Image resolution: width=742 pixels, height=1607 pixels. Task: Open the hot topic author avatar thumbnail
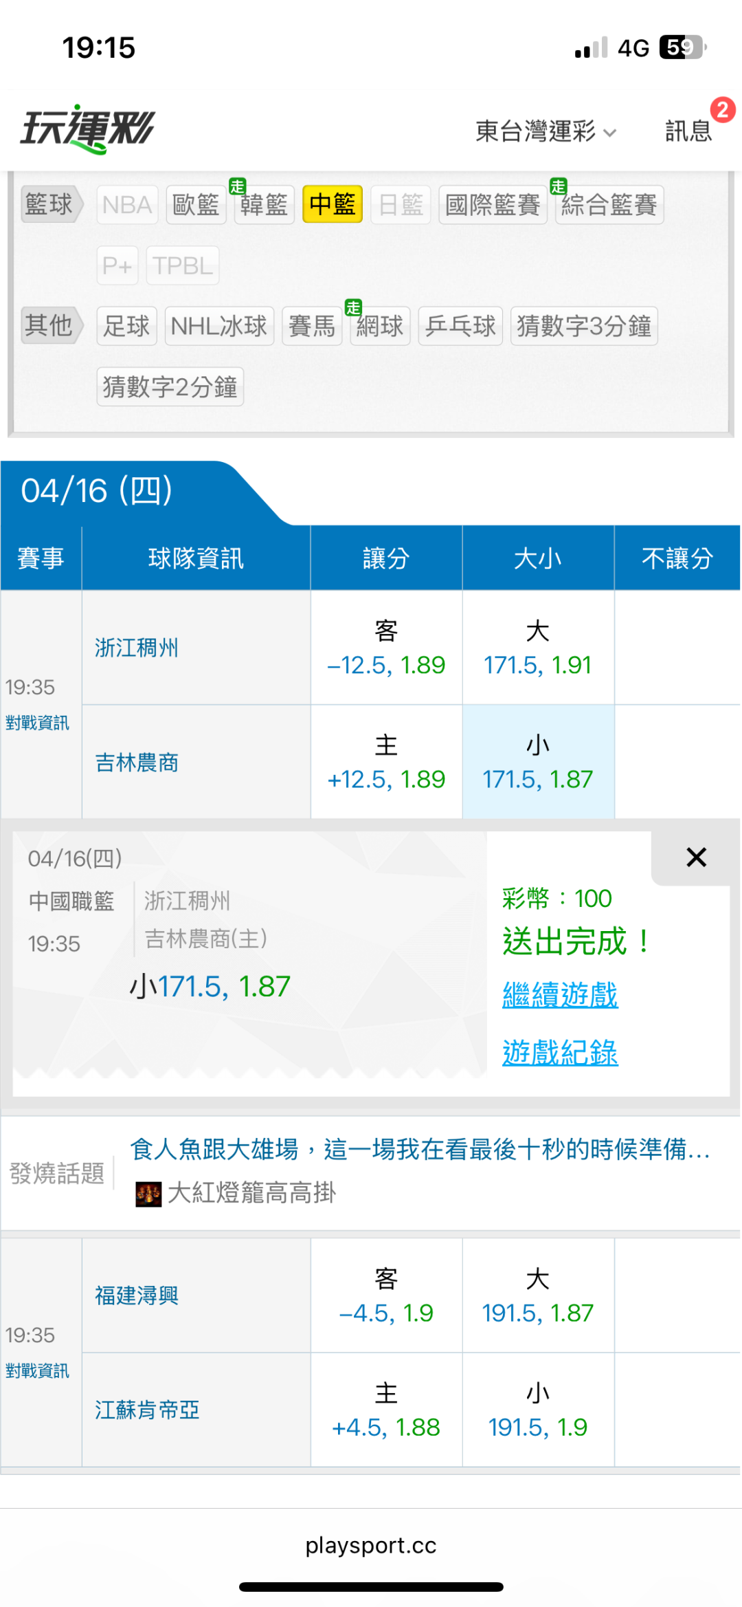(x=148, y=1194)
